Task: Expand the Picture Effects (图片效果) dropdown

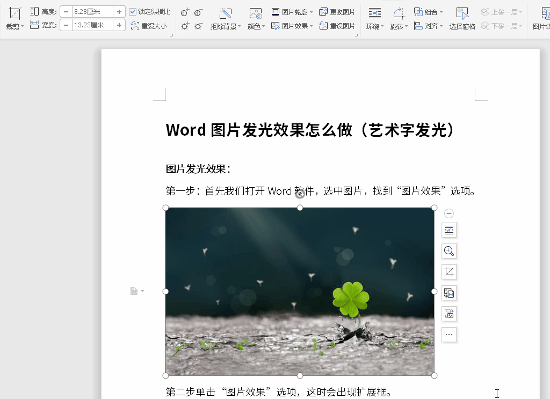Action: [x=292, y=26]
